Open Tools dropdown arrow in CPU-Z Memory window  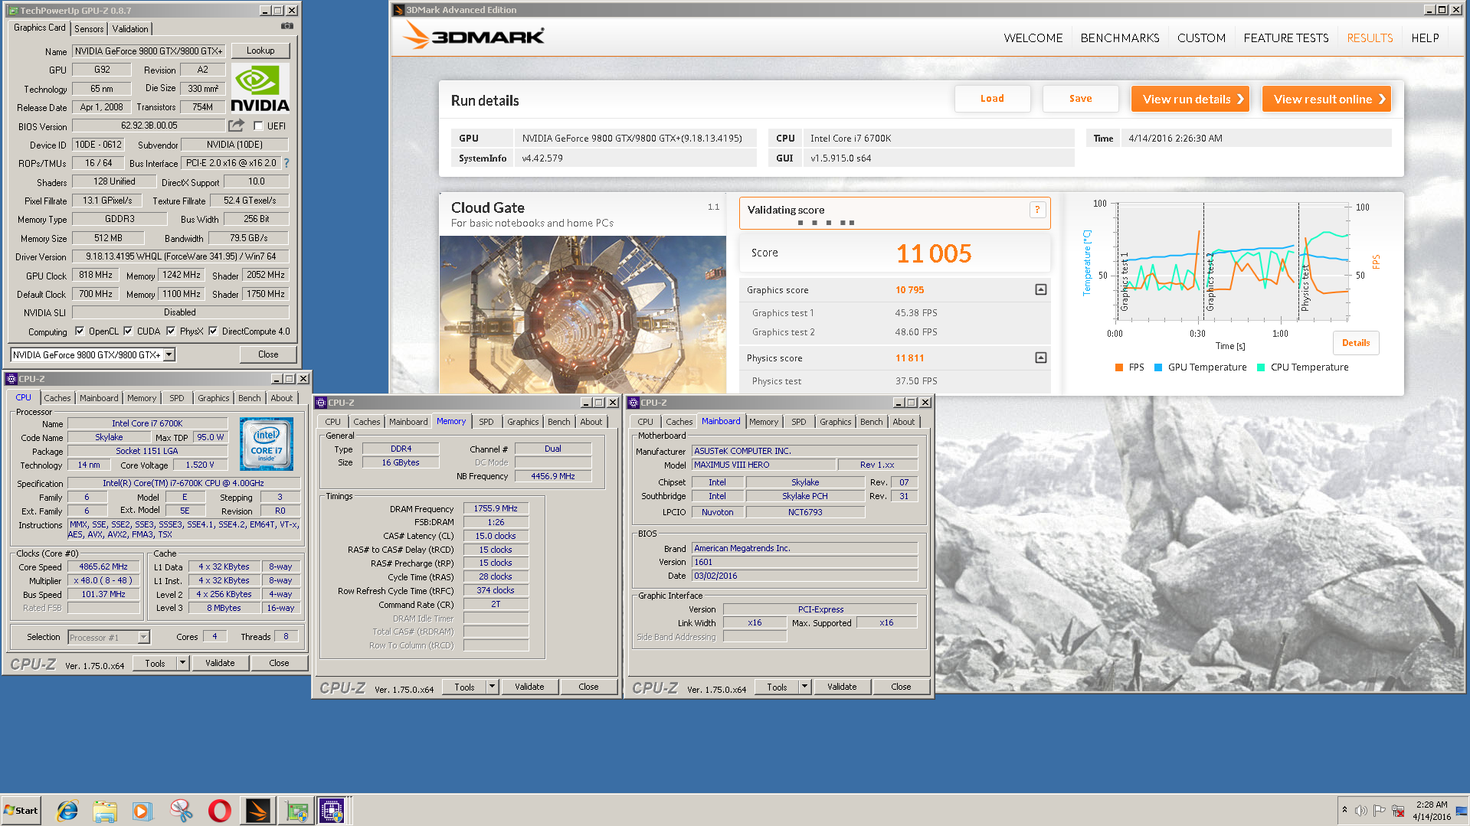(492, 687)
